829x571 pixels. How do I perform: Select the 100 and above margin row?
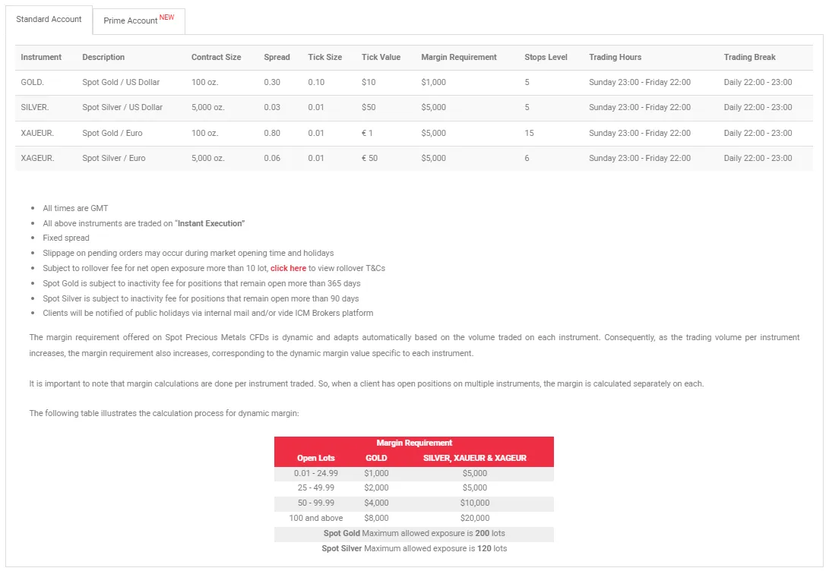[414, 518]
